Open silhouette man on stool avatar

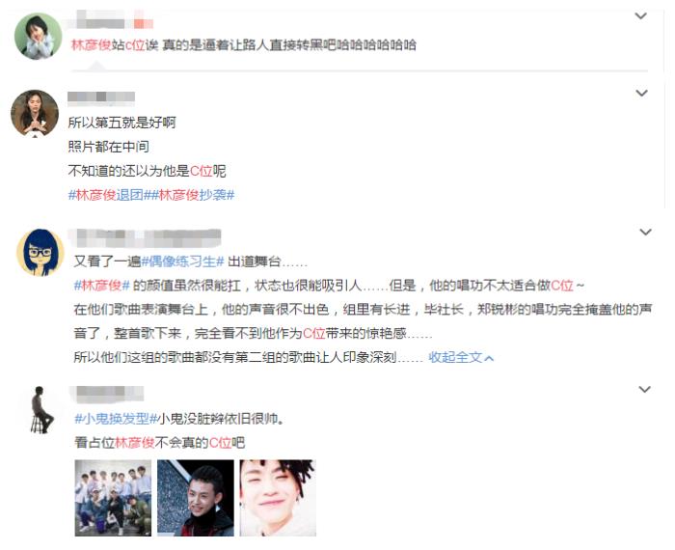coord(41,409)
